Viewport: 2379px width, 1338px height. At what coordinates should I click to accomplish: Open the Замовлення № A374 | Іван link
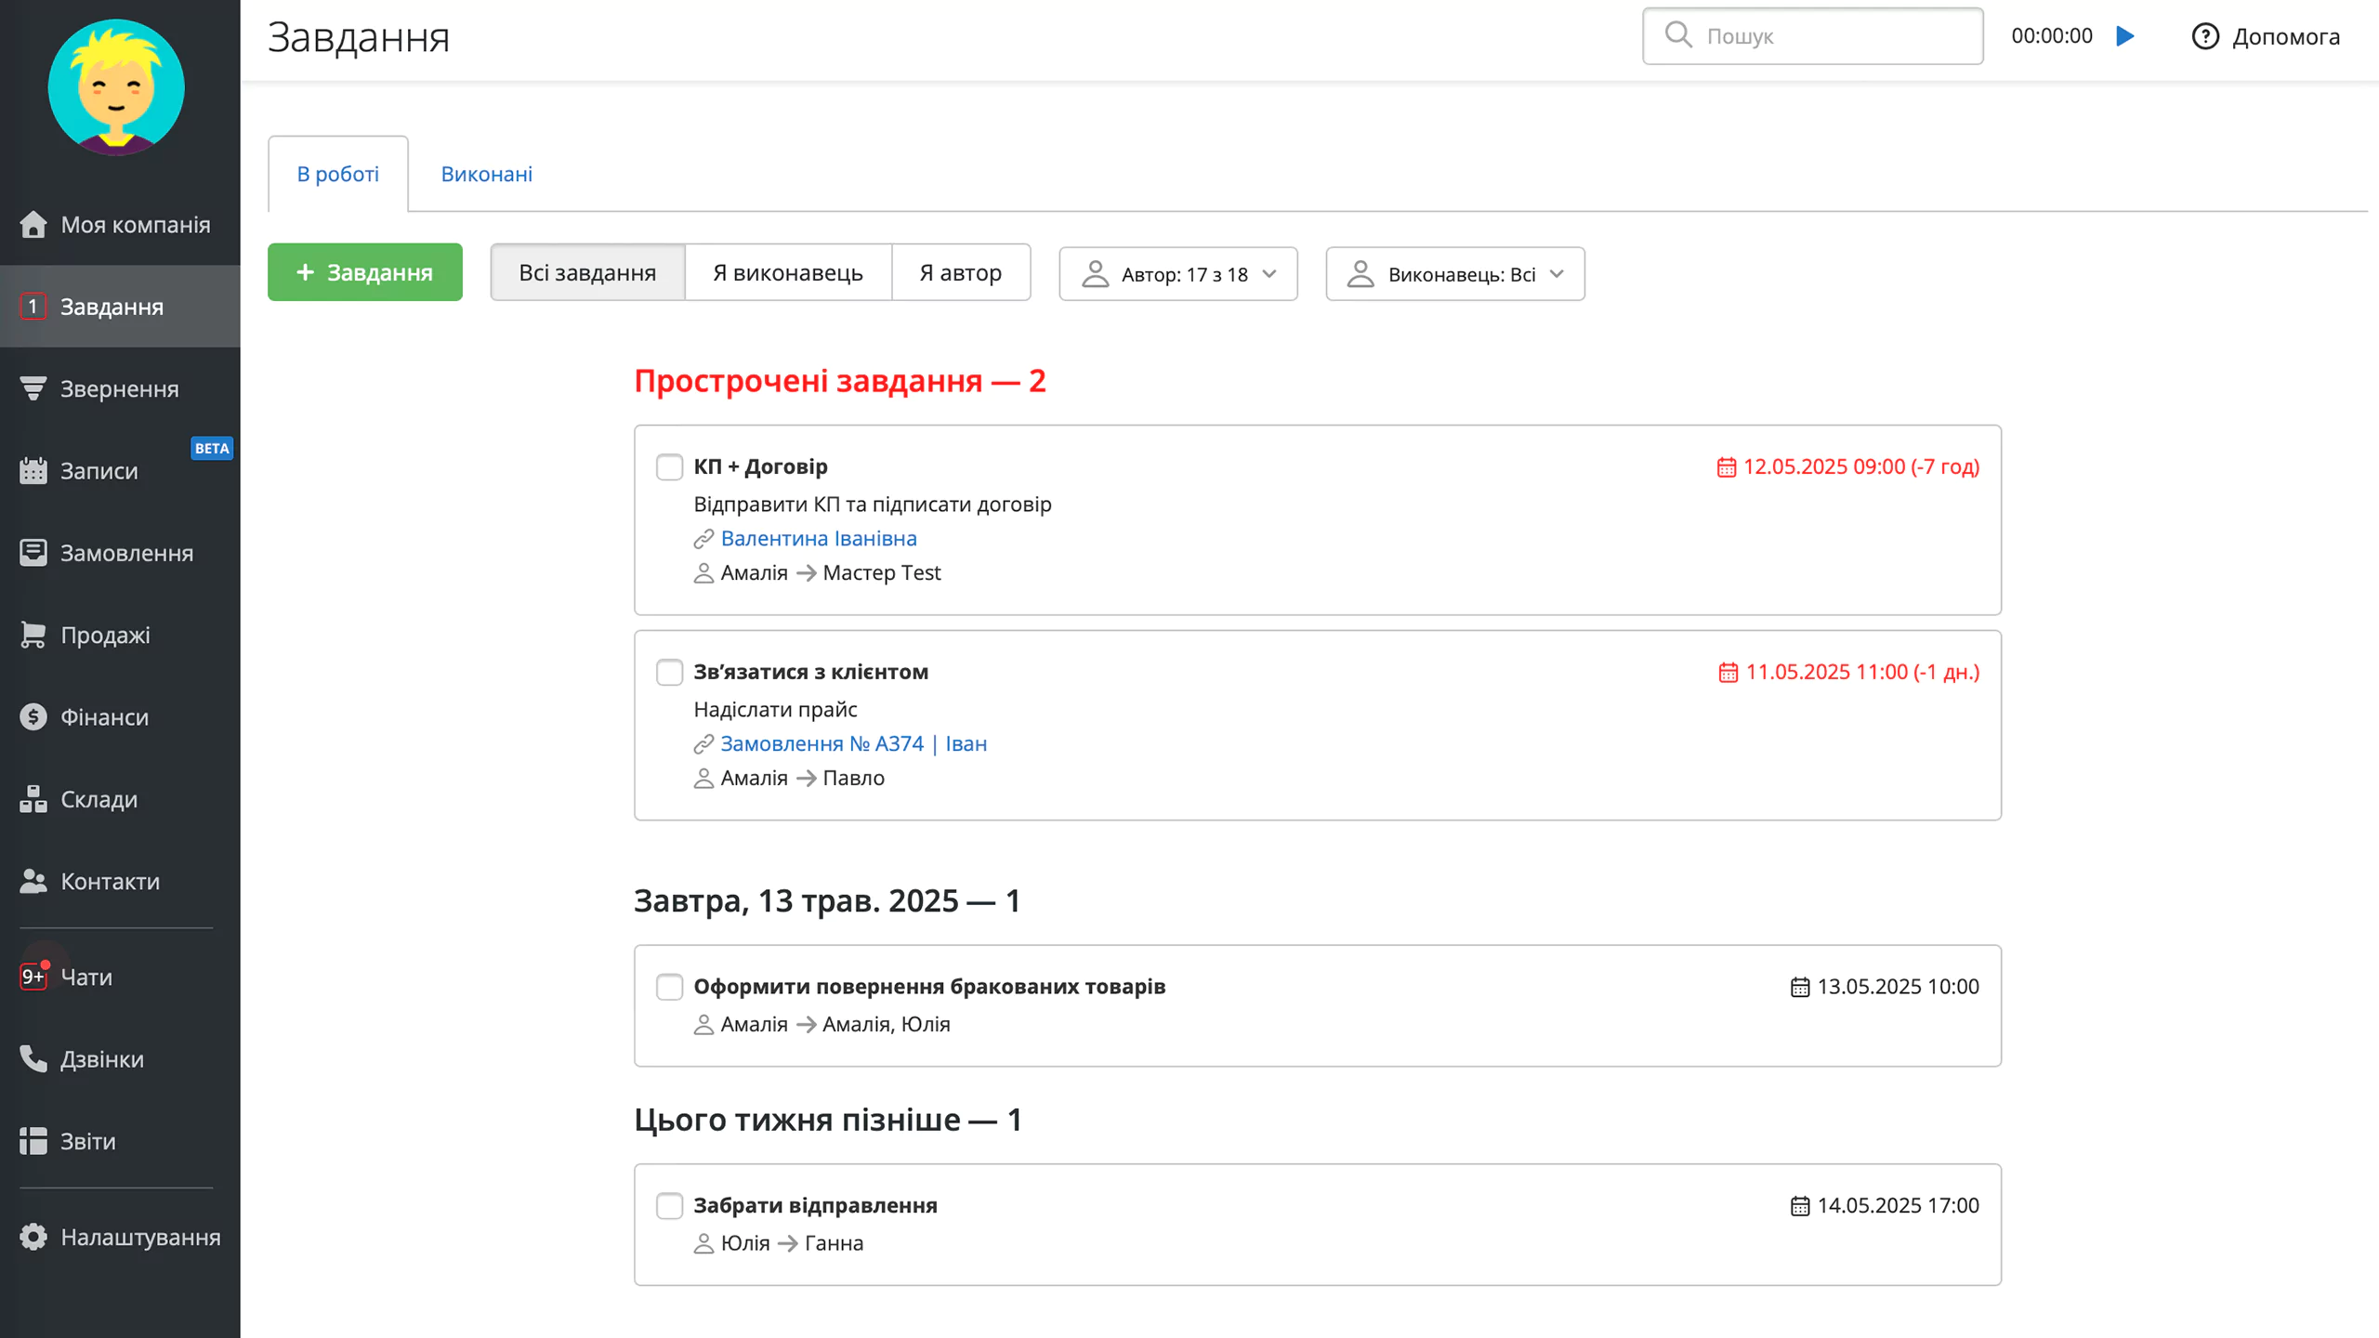pyautogui.click(x=854, y=743)
